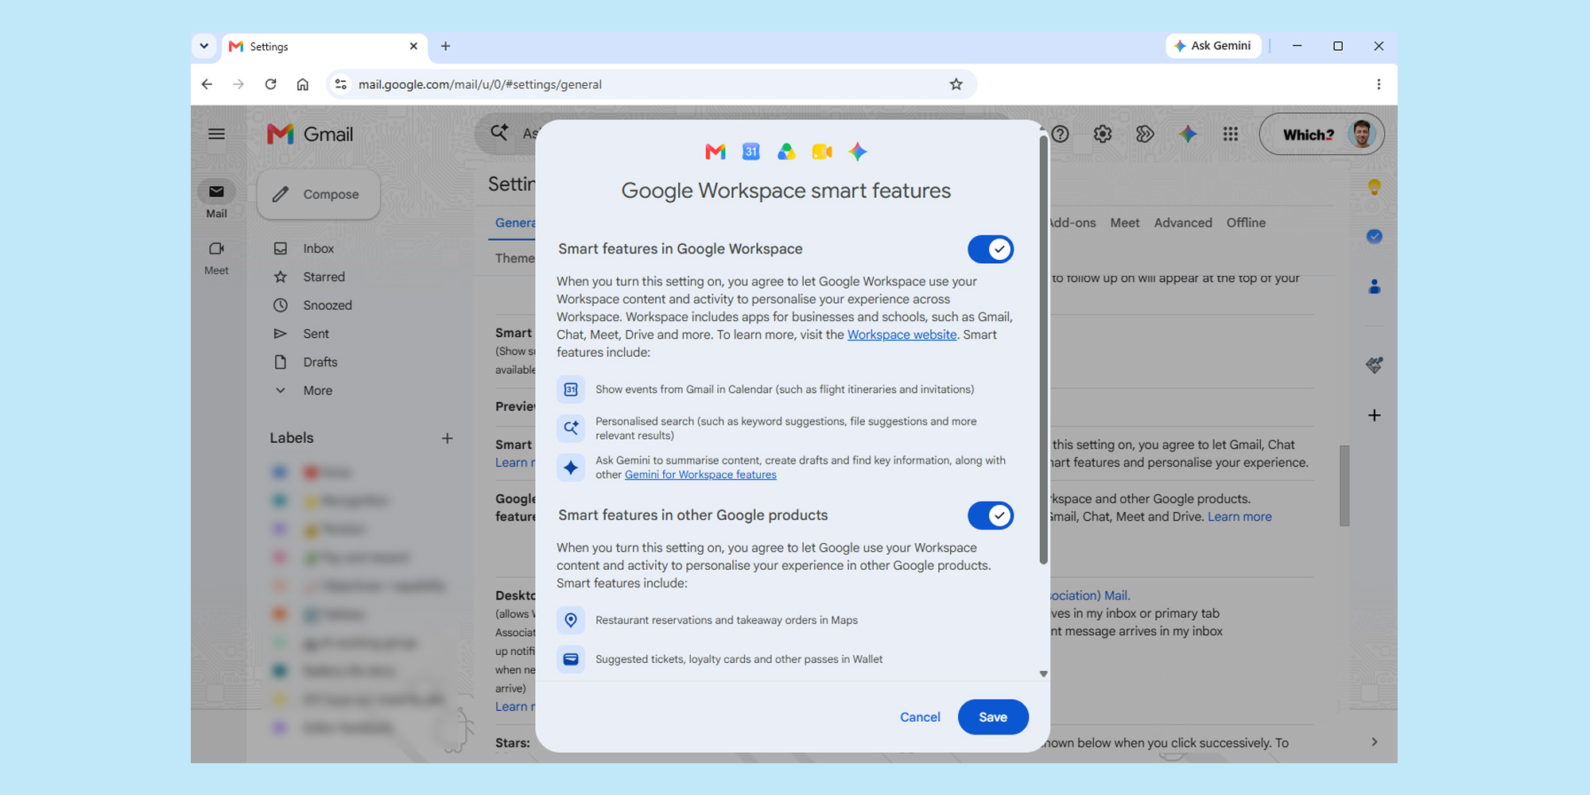
Task: Switch to the Advanced settings tab
Action: click(1183, 223)
